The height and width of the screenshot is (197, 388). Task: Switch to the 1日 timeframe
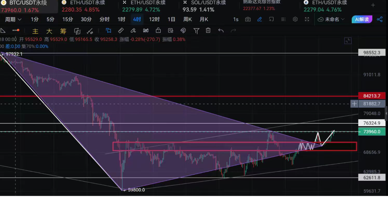point(171,19)
